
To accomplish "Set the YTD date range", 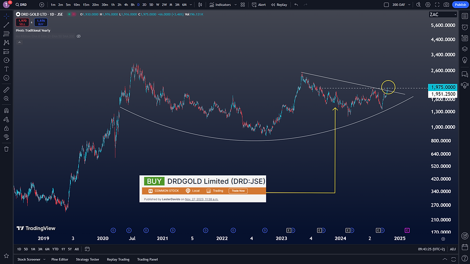I will [x=55, y=249].
